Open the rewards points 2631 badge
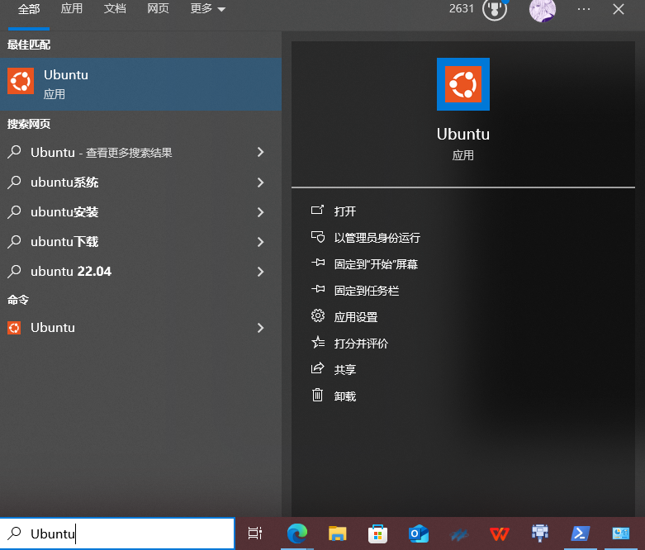Screen dimensions: 645x550 coord(478,9)
